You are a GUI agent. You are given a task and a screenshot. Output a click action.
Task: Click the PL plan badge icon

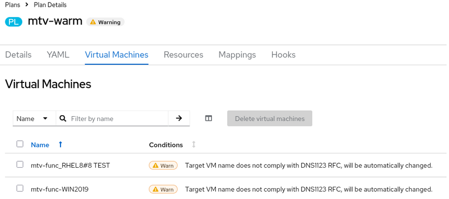(13, 22)
